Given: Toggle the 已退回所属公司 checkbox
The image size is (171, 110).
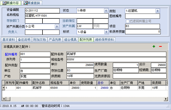Looking at the screenshot, I should click(127, 21).
